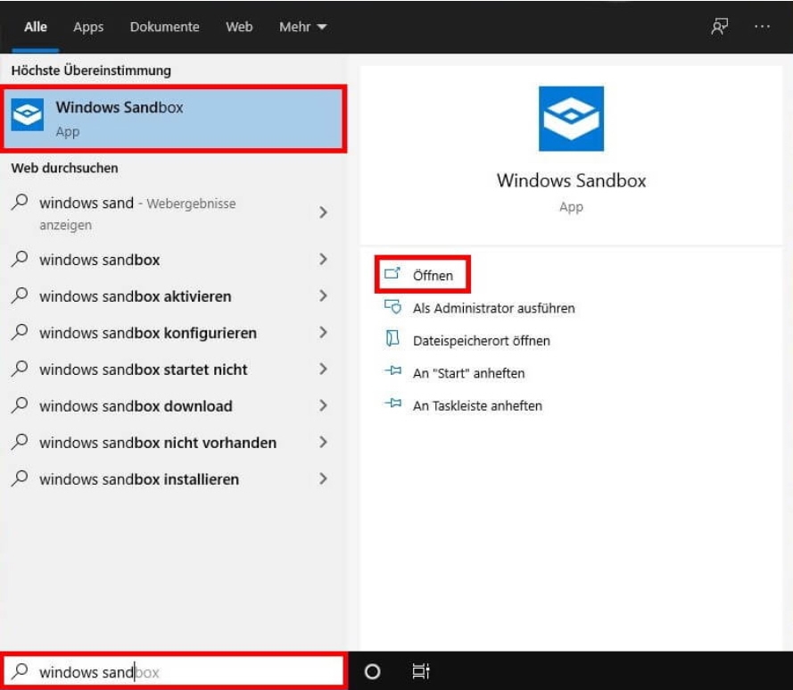Viewport: 793px width, 690px height.
Task: Expand arrow for 'windows sand' web results
Action: [323, 212]
